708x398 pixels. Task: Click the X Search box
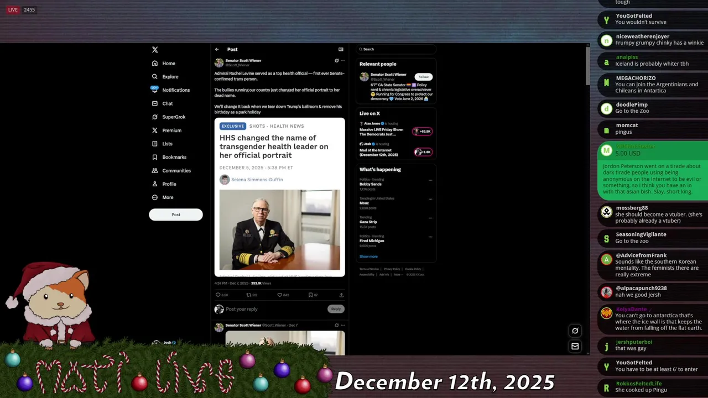click(x=396, y=49)
